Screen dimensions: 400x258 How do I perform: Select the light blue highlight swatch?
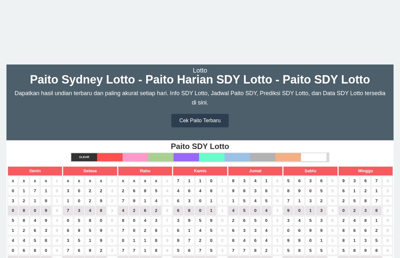click(x=237, y=157)
